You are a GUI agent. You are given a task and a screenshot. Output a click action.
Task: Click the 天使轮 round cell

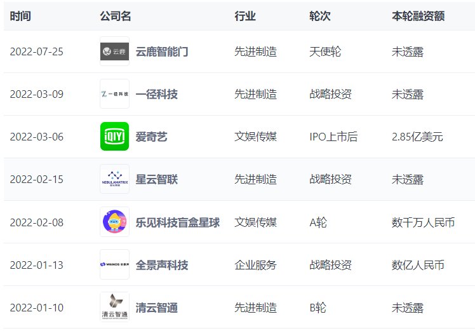tap(325, 51)
